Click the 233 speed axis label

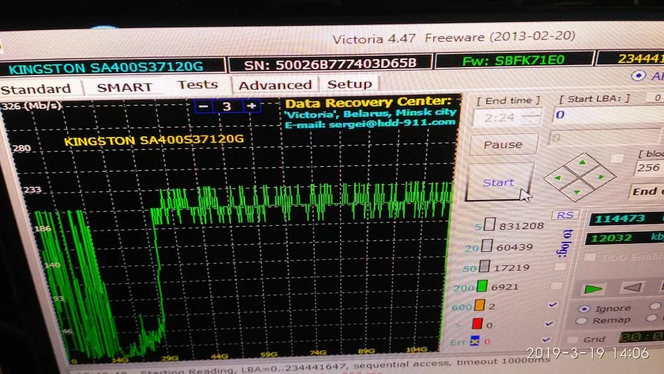[32, 189]
